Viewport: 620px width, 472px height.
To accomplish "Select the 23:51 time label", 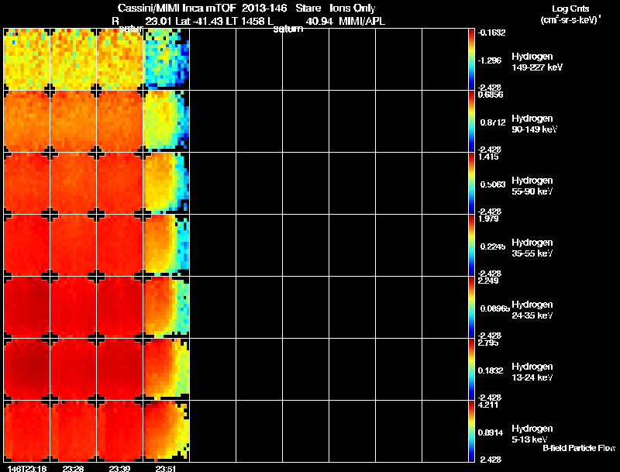I will (x=165, y=468).
